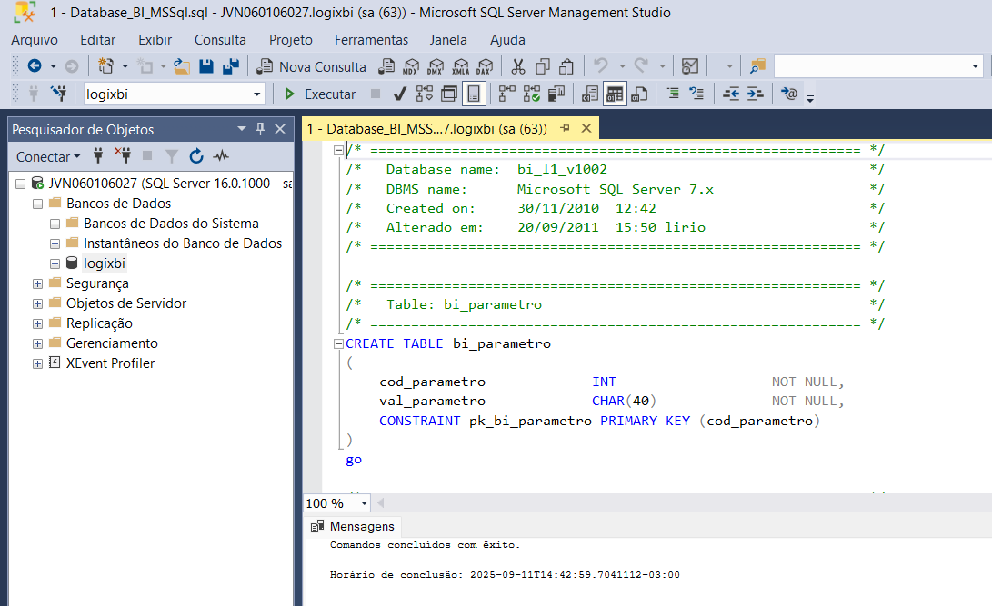Click the Nova Consulta button
This screenshot has width=992, height=606.
(x=311, y=66)
